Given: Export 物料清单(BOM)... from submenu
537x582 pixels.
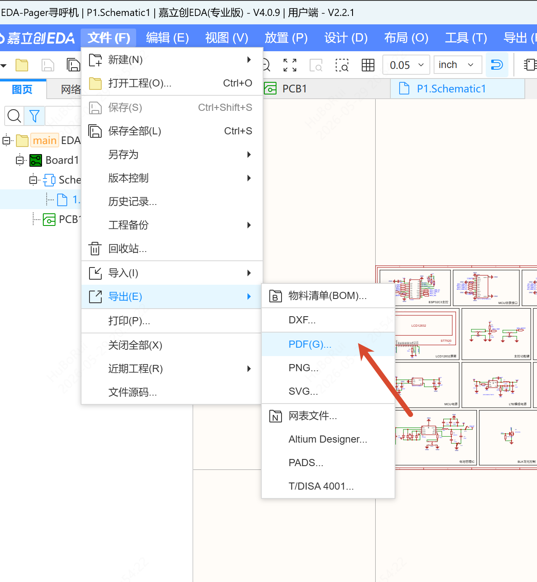Looking at the screenshot, I should coord(328,296).
